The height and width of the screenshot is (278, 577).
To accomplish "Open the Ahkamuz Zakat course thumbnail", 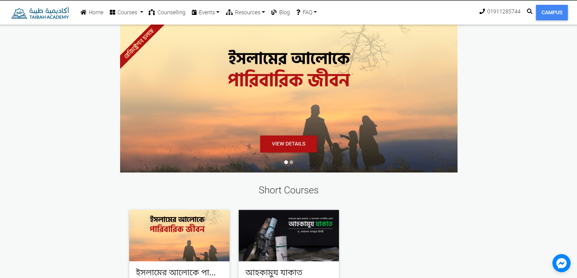I will coord(289,236).
